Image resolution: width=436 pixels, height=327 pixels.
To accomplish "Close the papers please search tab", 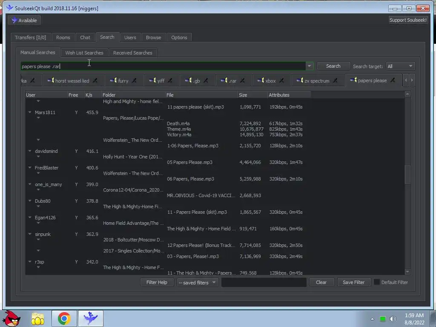I will click(x=393, y=80).
